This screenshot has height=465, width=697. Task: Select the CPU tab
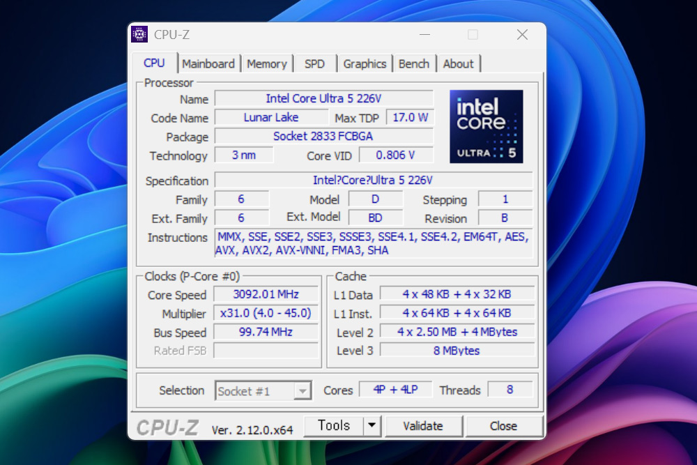154,63
